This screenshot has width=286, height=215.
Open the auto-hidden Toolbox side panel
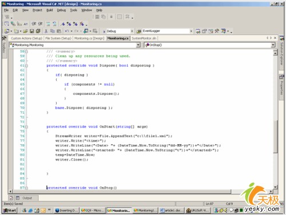coord(4,47)
